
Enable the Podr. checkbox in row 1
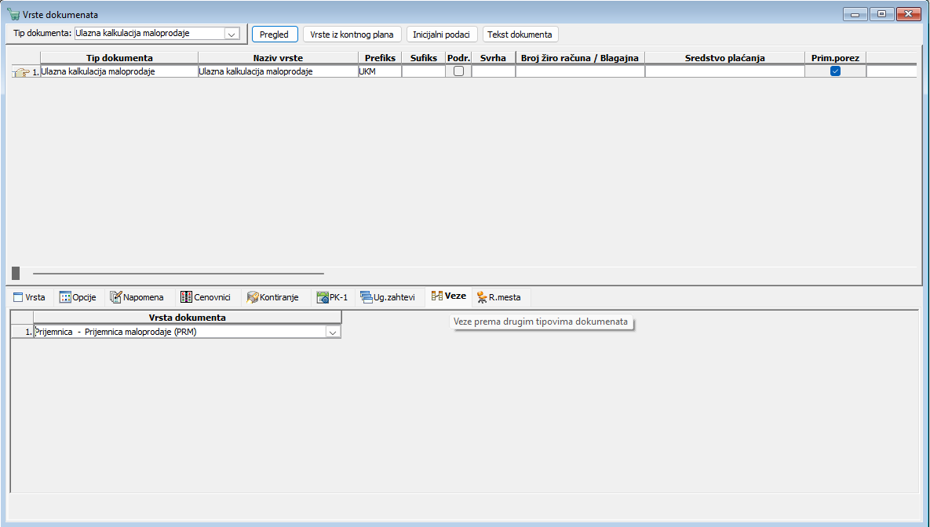click(x=458, y=71)
